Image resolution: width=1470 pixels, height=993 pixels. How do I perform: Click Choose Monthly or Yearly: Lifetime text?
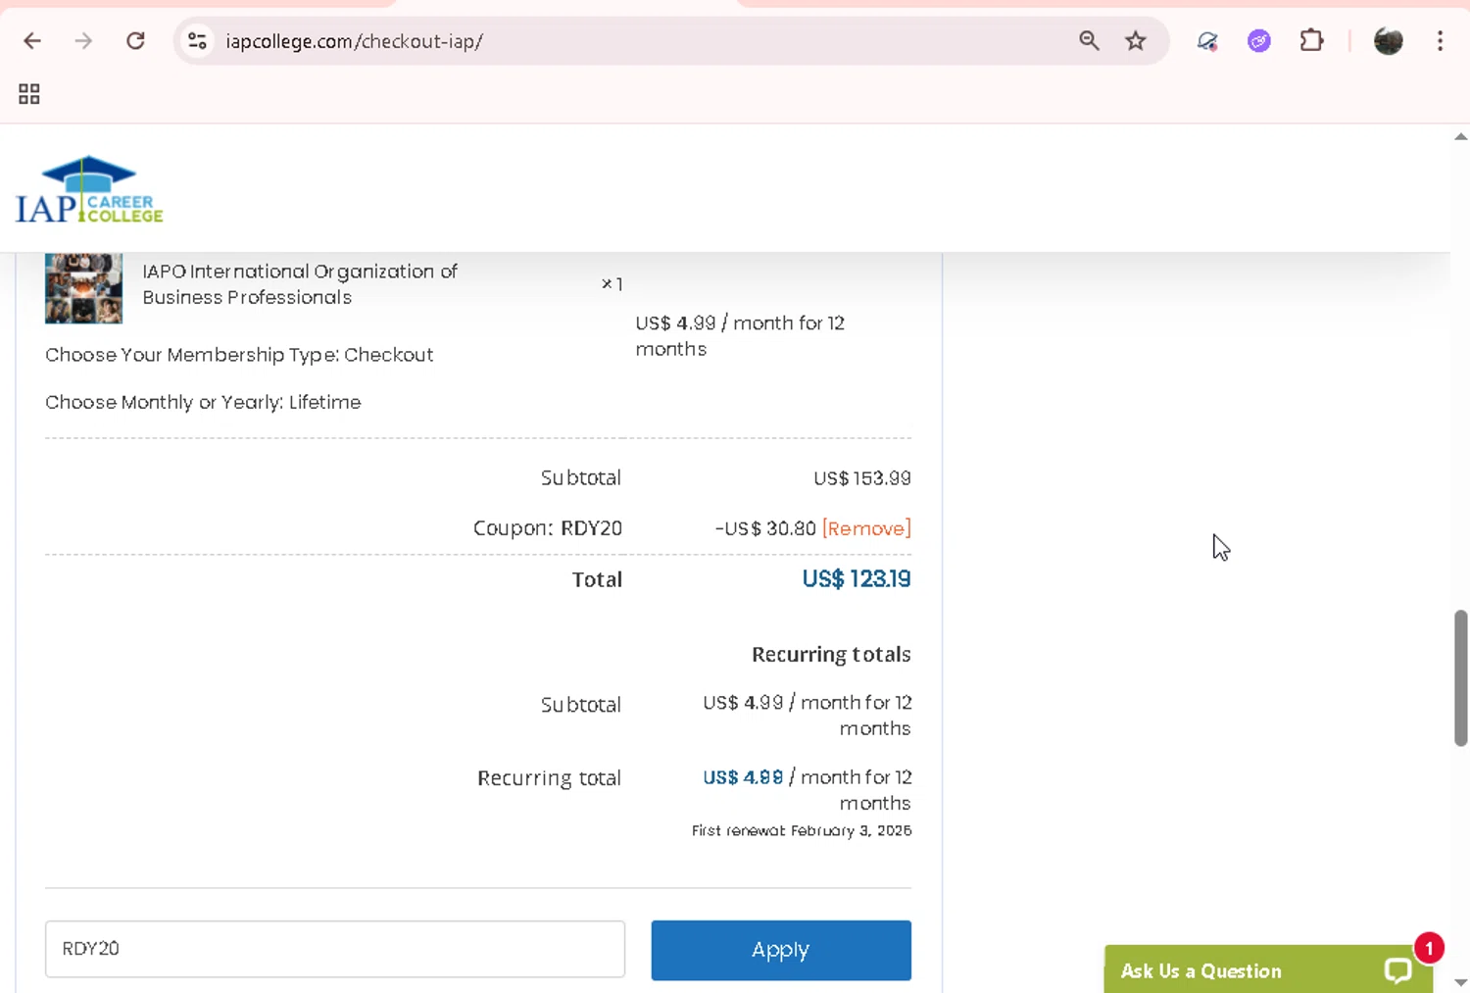tap(203, 402)
